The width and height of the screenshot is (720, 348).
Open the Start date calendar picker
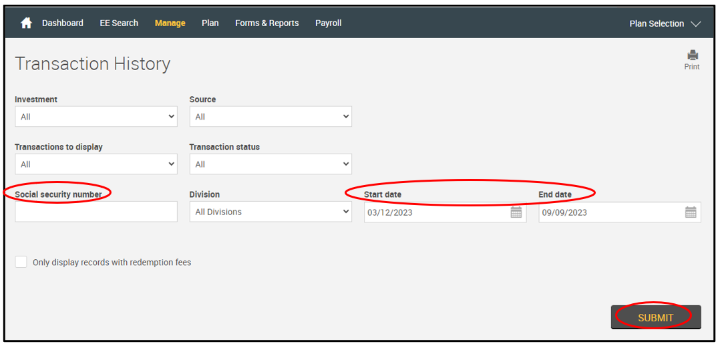(x=516, y=212)
